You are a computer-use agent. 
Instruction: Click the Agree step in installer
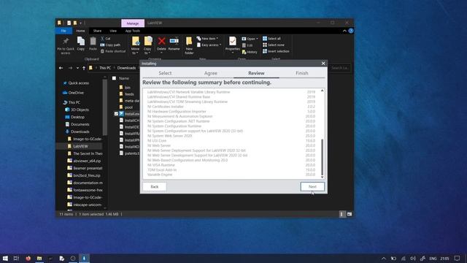click(x=211, y=73)
